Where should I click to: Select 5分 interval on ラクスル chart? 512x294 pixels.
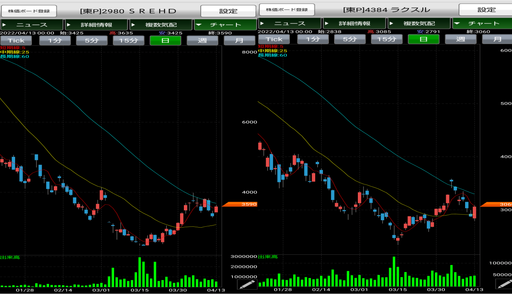350,39
